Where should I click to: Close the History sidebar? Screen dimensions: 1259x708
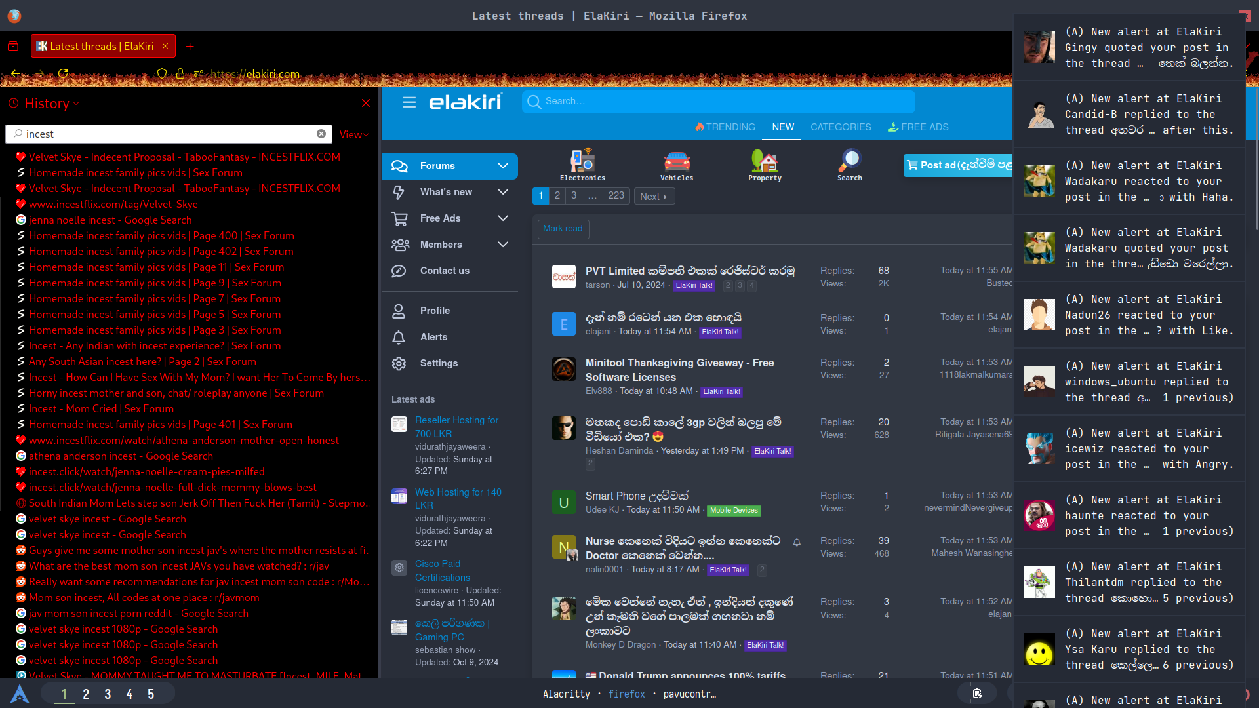366,103
